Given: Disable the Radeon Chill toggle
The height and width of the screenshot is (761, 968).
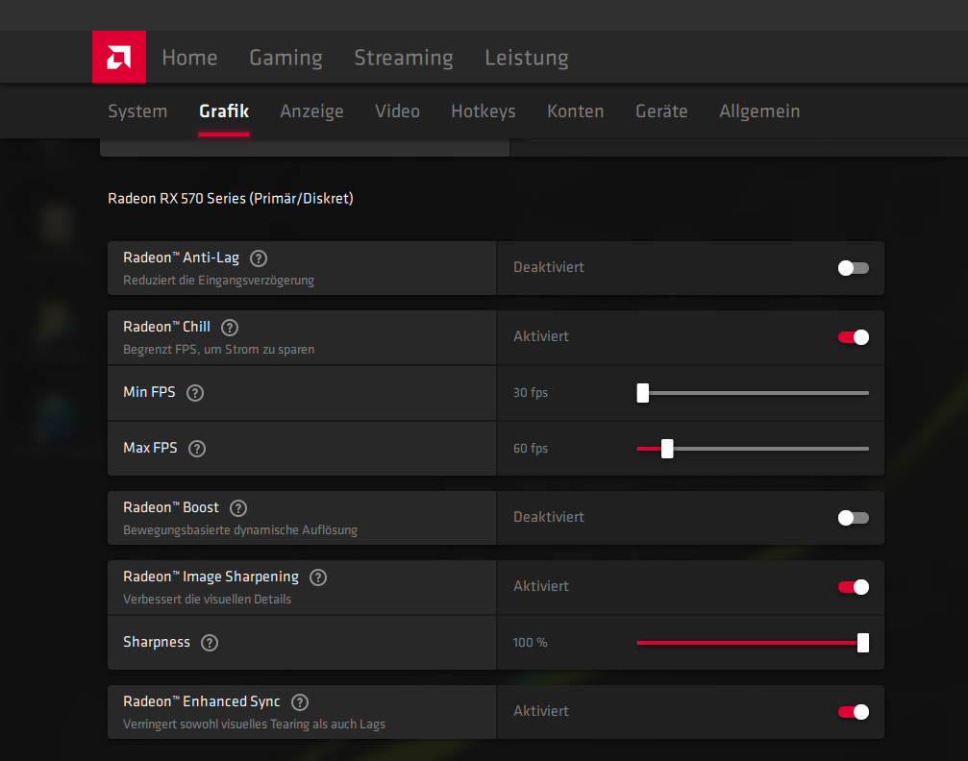Looking at the screenshot, I should point(854,337).
